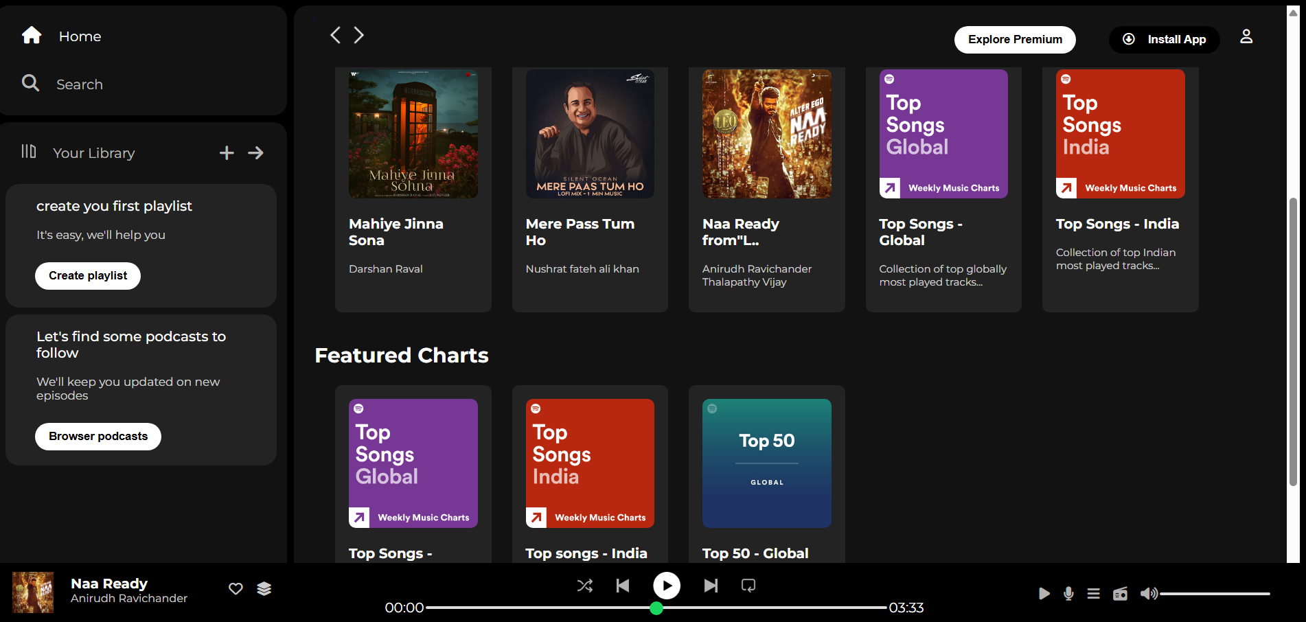
Task: Click Mahiye Jinna Sona title
Action: 396,232
